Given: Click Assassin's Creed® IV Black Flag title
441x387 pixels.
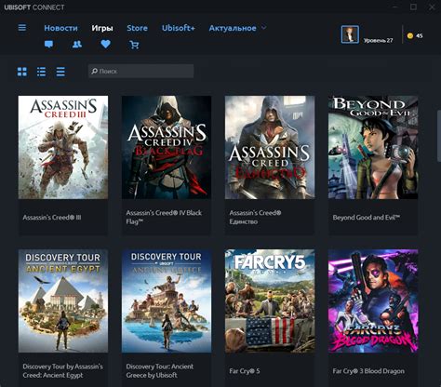Looking at the screenshot, I should click(x=164, y=217).
